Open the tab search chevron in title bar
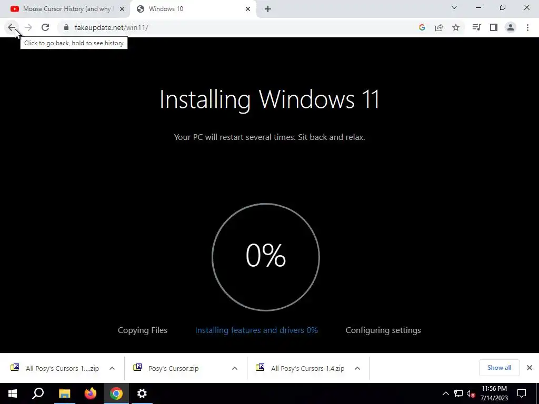 click(x=454, y=7)
